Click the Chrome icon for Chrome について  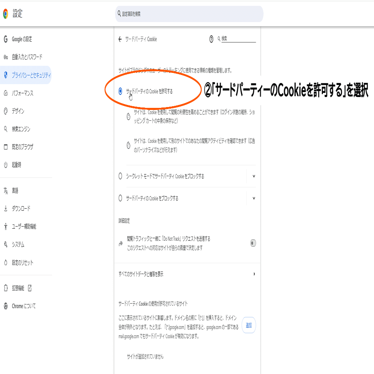[x=6, y=306]
